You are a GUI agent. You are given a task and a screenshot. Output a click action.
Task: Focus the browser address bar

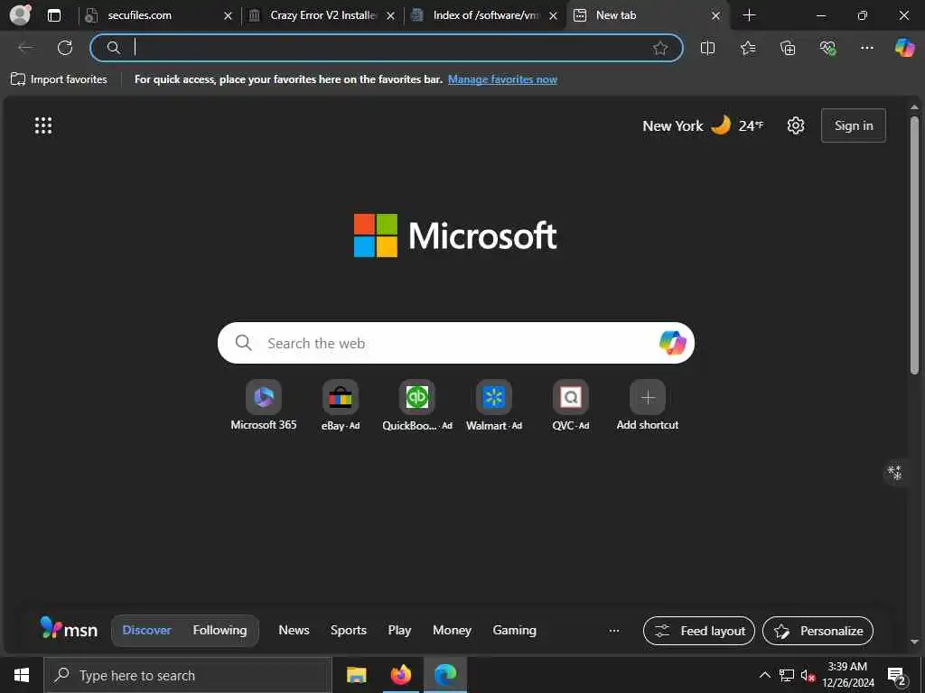point(387,48)
